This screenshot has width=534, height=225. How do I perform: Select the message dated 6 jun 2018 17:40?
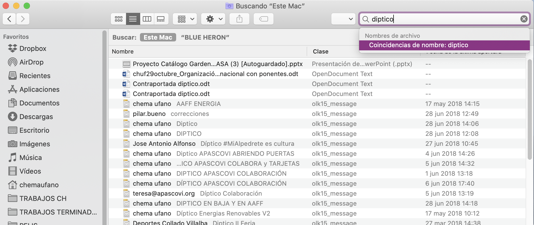click(317, 184)
